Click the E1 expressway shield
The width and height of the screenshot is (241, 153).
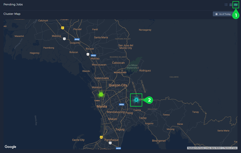(62, 28)
